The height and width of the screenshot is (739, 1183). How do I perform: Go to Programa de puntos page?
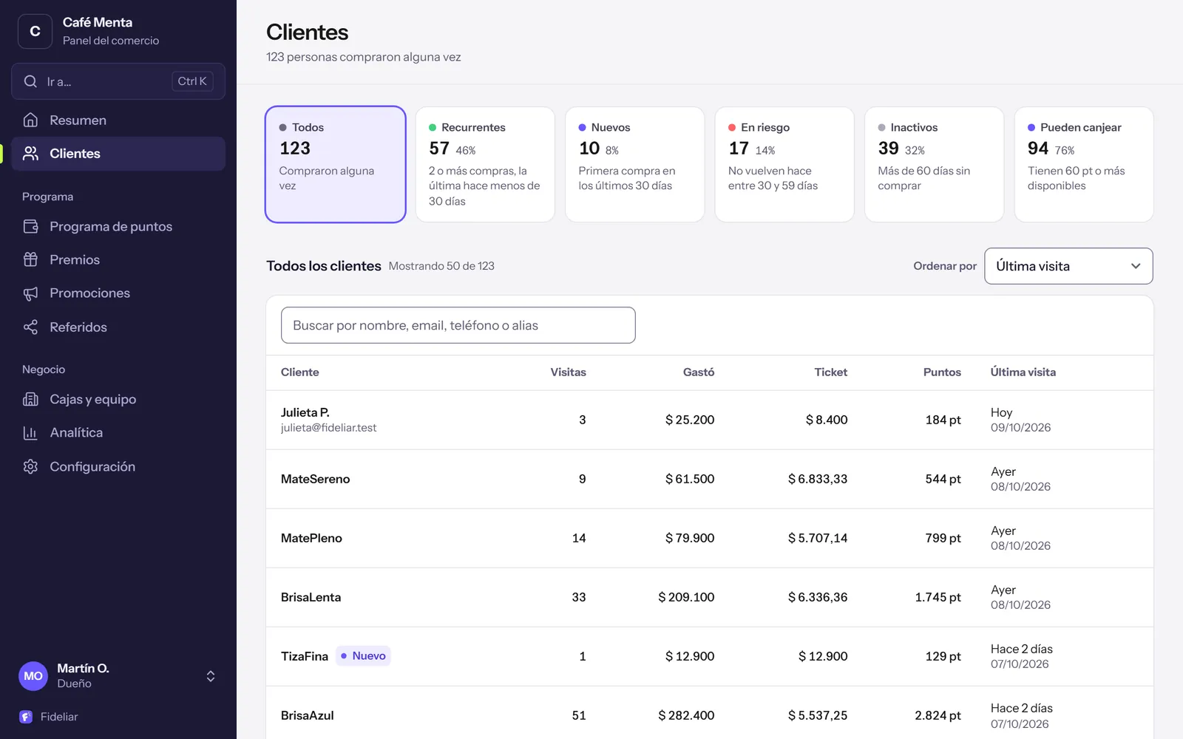(118, 226)
